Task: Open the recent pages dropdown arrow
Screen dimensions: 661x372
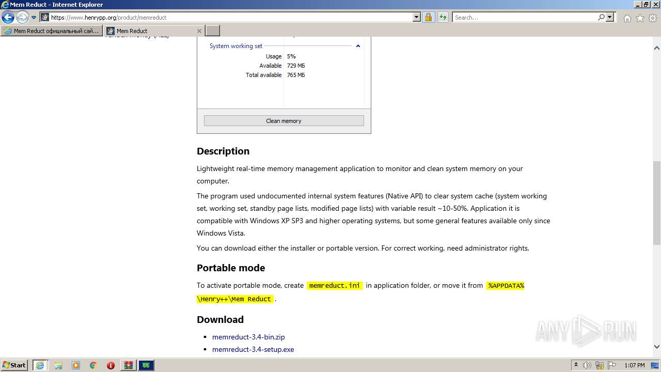Action: point(34,18)
